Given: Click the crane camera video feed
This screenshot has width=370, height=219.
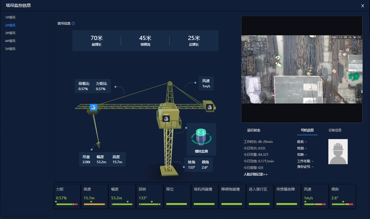Looking at the screenshot, I should coord(302,69).
